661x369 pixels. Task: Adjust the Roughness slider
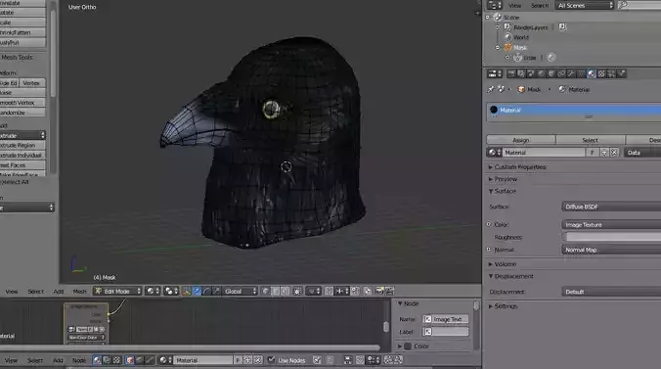tap(611, 237)
